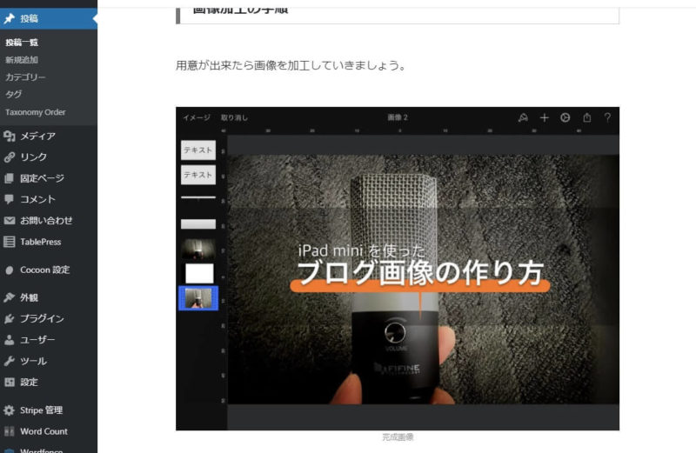Click the paragraph 用意が出来たら画像を加工していきましょう。

point(291,66)
